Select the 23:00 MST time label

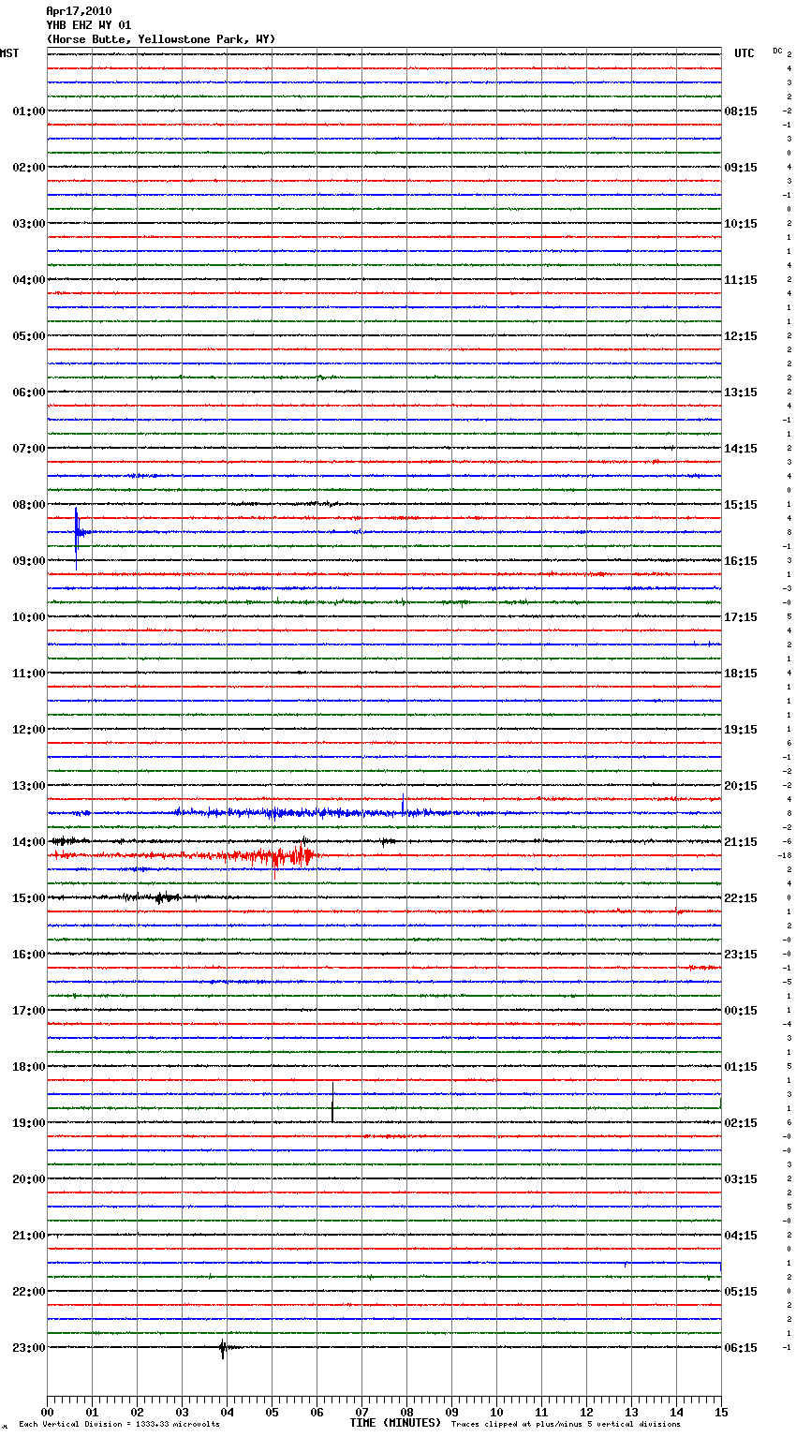(x=28, y=1348)
